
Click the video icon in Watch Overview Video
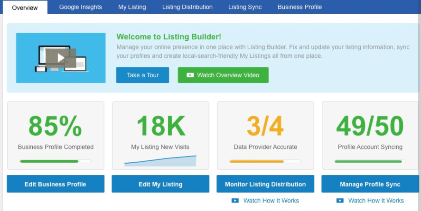click(x=190, y=75)
